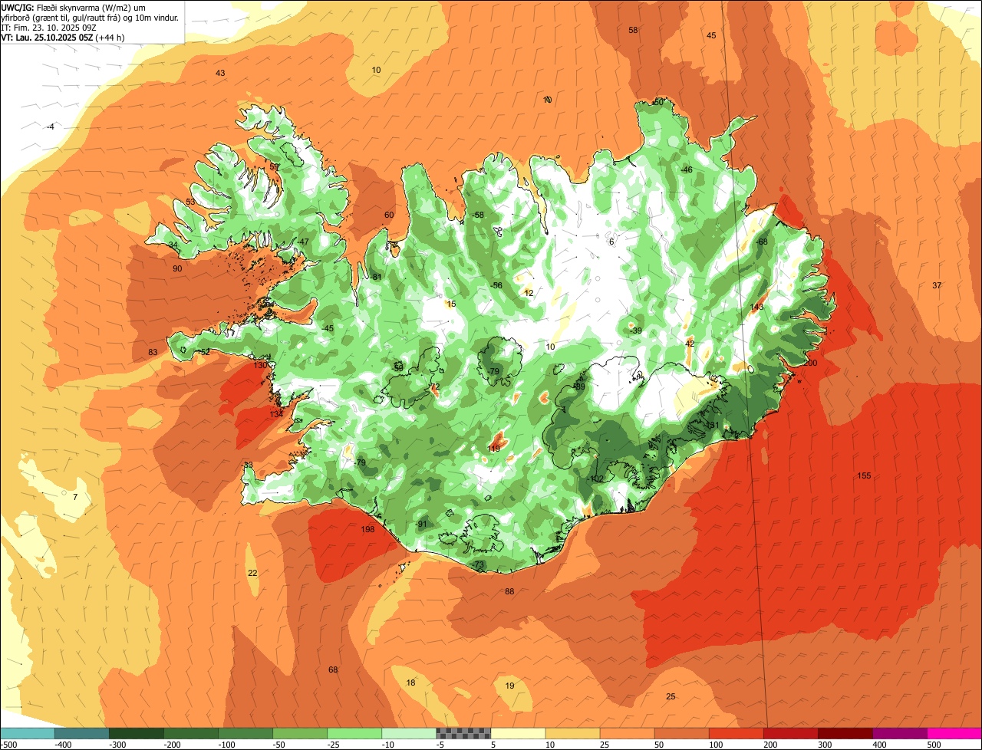Click the legend tick label '-300'
982x750 pixels.
(117, 745)
